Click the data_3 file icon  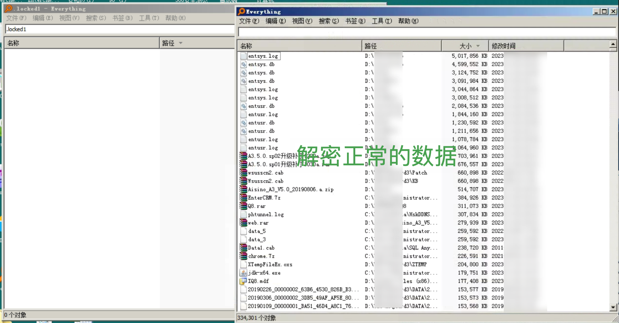[243, 240]
